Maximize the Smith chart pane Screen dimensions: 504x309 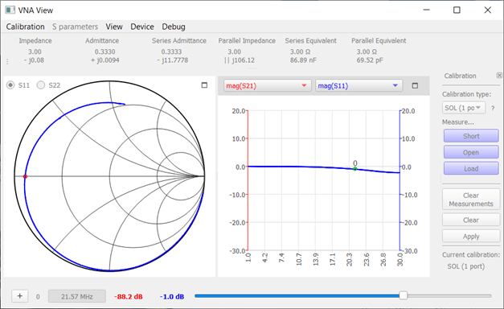(x=204, y=85)
